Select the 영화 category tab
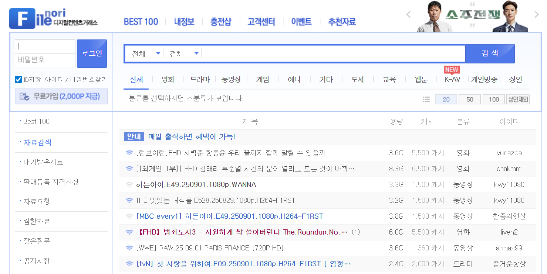Viewport: 547px width, 274px height. click(168, 80)
